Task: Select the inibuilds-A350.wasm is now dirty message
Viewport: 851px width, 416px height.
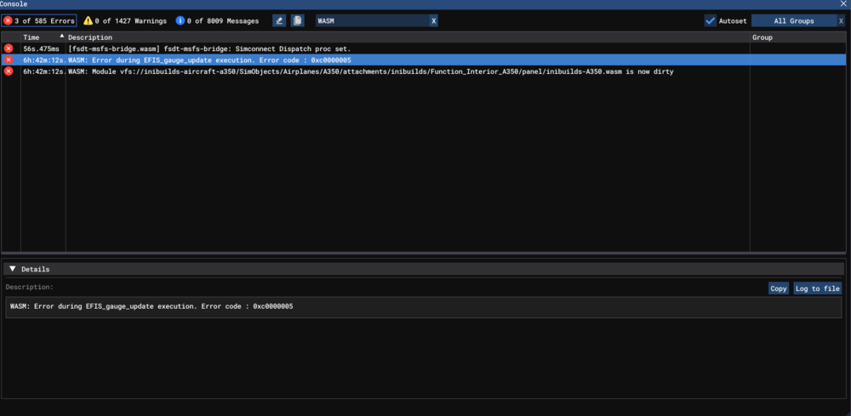Action: pos(340,71)
